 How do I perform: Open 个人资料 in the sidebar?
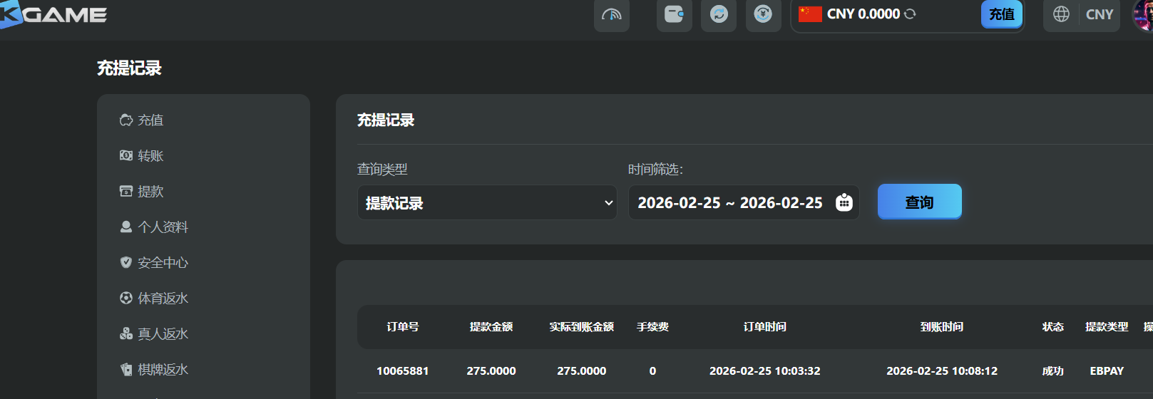point(162,227)
